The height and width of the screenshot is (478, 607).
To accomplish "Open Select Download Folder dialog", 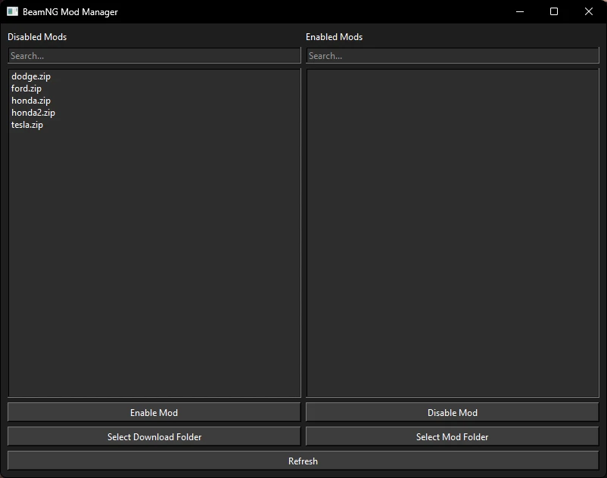I will click(x=154, y=437).
